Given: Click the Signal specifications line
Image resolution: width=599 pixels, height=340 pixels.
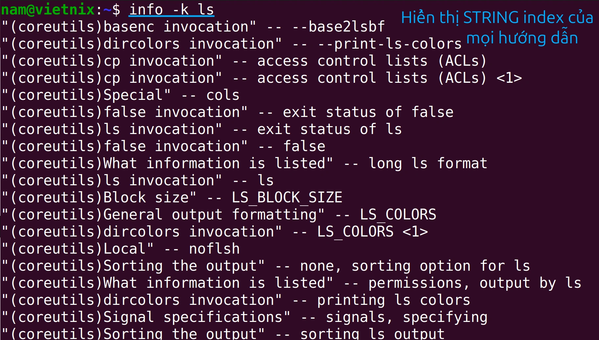Looking at the screenshot, I should tap(245, 317).
